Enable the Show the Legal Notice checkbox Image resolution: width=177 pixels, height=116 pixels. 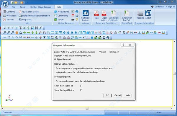click(81, 90)
